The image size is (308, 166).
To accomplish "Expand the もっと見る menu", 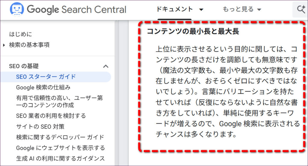I will 242,10.
